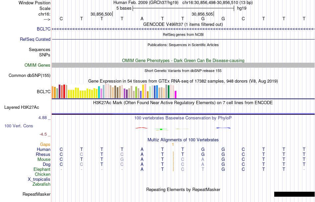Click the Common dbSNP(155) track label

click(x=30, y=75)
